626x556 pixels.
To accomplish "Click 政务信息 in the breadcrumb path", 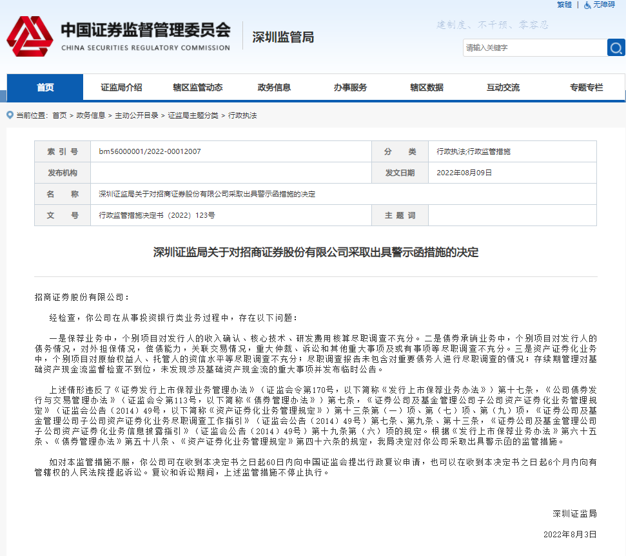I will coord(91,115).
